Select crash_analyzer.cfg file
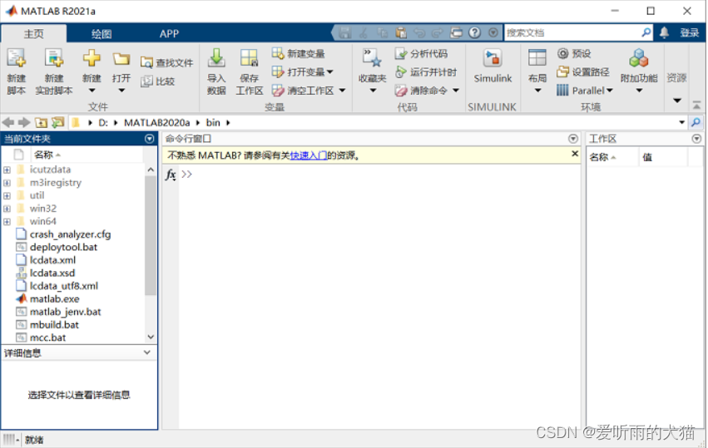The width and height of the screenshot is (708, 448). (x=70, y=234)
